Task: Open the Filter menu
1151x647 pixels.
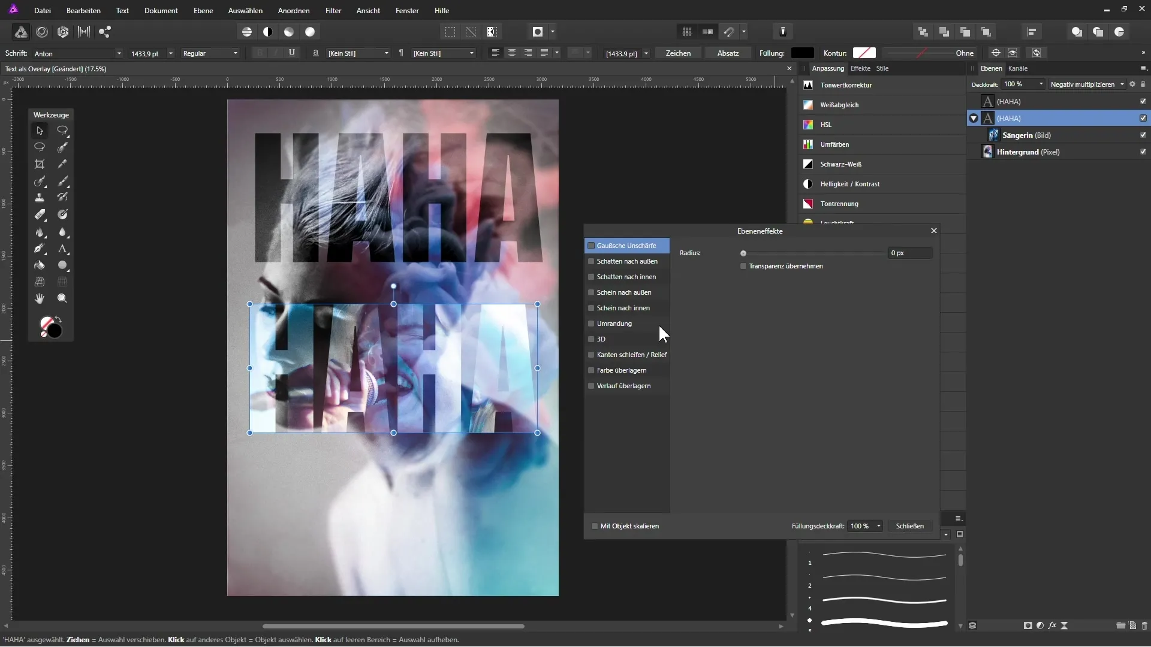Action: tap(333, 11)
